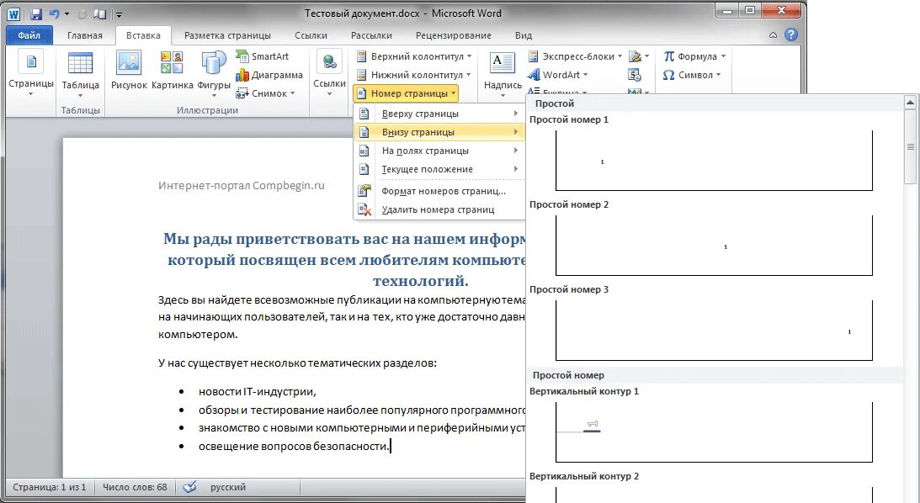Click the Word Help question mark icon

[x=791, y=34]
